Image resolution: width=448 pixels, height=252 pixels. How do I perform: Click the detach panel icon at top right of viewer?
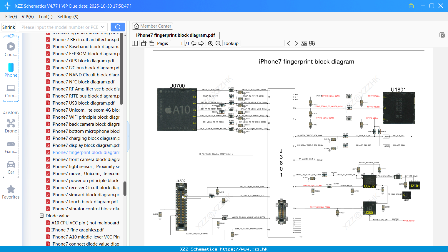pos(442,35)
